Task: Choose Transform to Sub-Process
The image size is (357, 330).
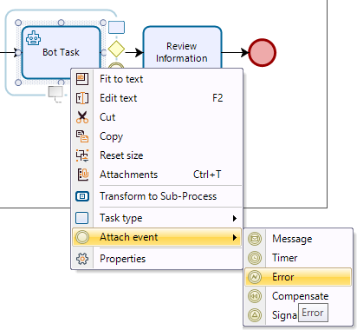Action: (157, 196)
